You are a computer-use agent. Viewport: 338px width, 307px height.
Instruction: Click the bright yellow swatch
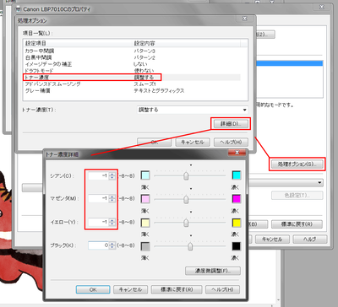click(237, 223)
